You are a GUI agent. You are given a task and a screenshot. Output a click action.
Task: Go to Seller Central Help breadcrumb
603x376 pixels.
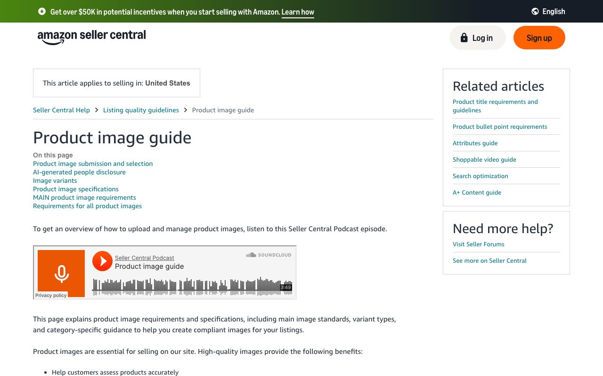pos(61,110)
